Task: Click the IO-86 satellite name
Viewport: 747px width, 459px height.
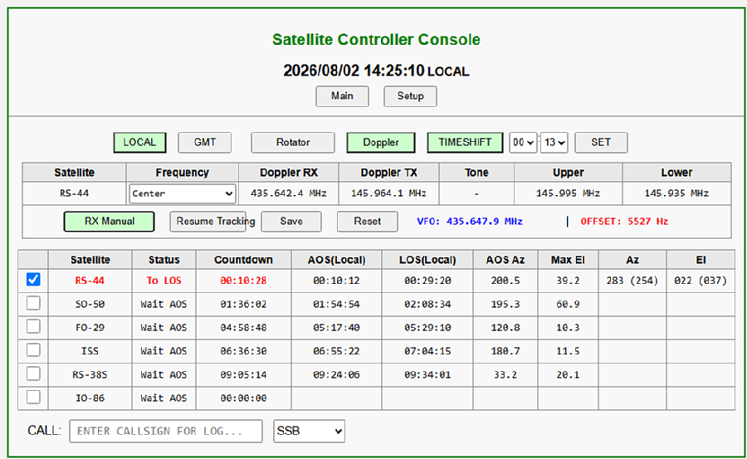Action: coord(90,398)
